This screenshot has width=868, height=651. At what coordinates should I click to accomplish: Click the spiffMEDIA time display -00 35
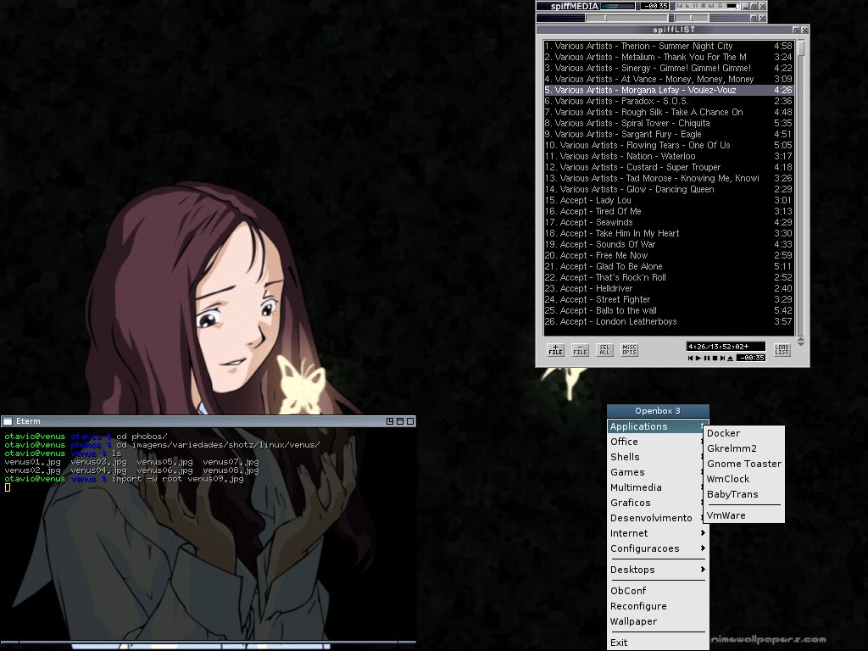[655, 6]
